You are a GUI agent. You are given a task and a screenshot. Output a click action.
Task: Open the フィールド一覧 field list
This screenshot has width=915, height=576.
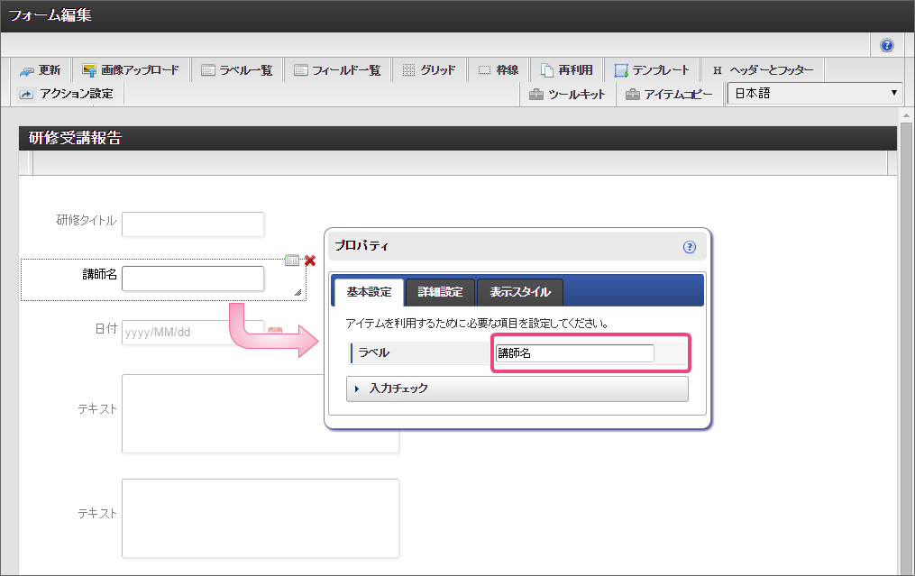tap(337, 70)
